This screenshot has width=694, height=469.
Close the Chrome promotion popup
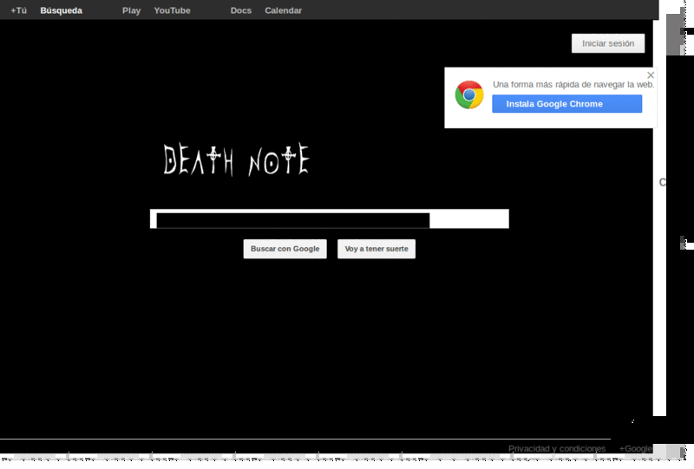651,75
